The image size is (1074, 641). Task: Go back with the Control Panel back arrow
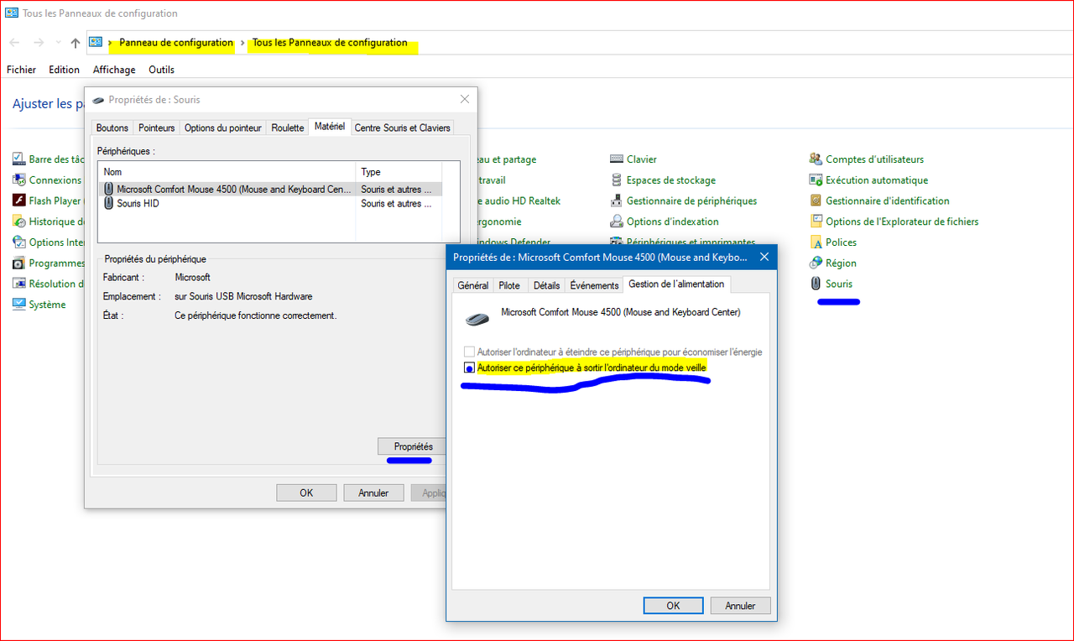tap(14, 43)
